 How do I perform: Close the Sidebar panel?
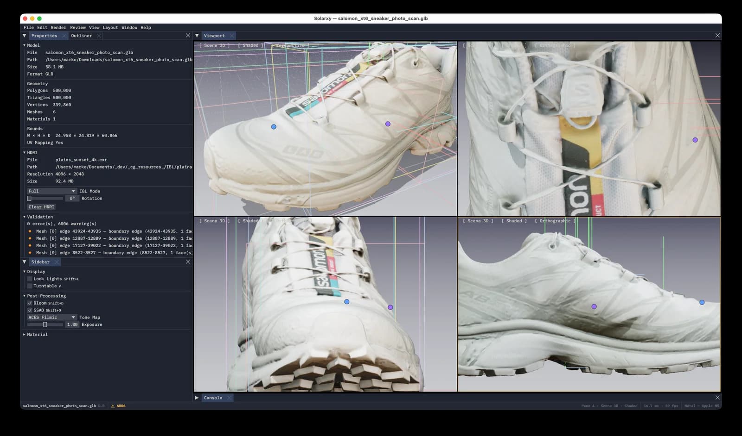pyautogui.click(x=188, y=262)
